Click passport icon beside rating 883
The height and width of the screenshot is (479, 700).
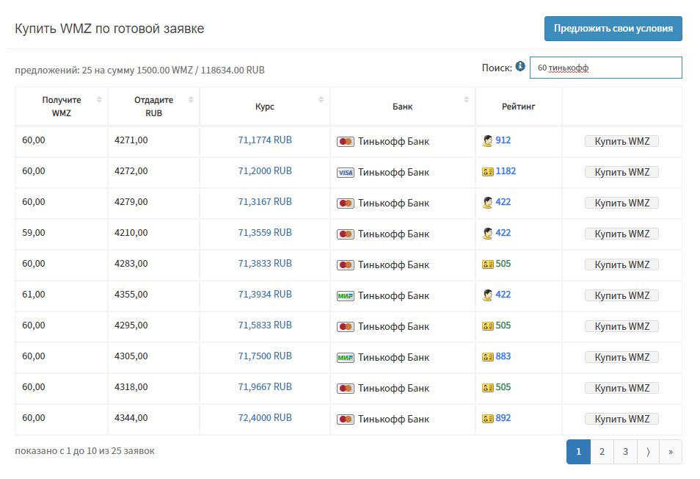pyautogui.click(x=488, y=356)
